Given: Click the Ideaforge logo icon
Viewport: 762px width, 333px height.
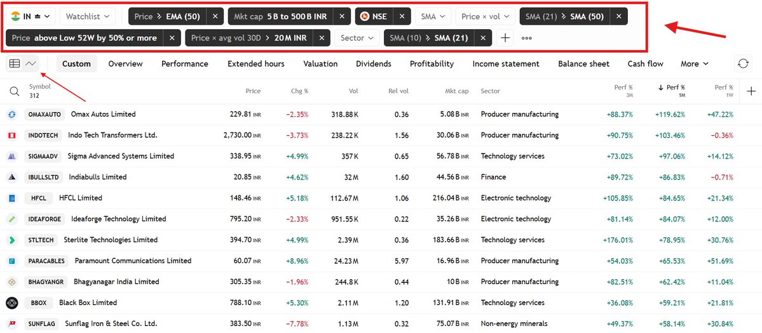Looking at the screenshot, I should coord(11,219).
